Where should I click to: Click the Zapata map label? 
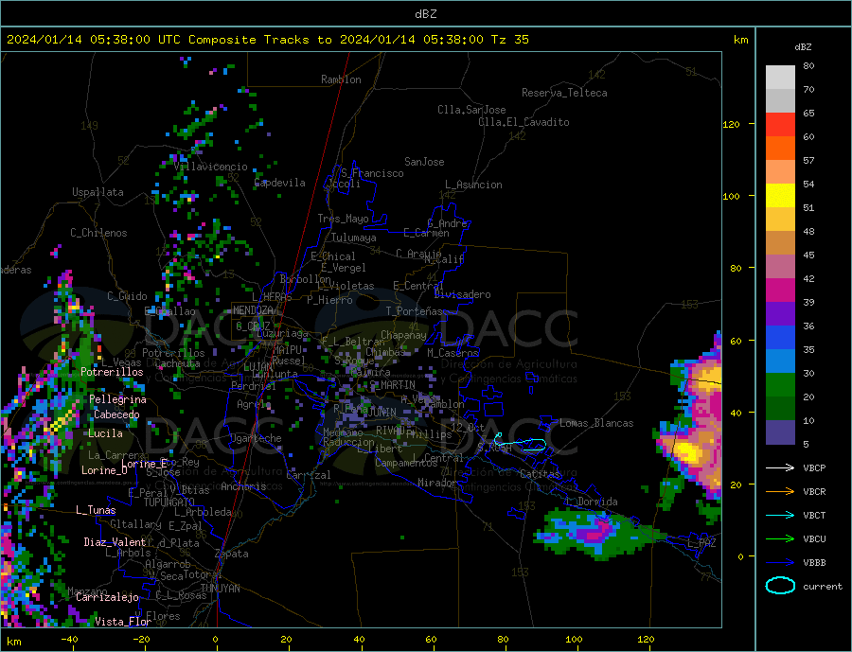point(232,555)
